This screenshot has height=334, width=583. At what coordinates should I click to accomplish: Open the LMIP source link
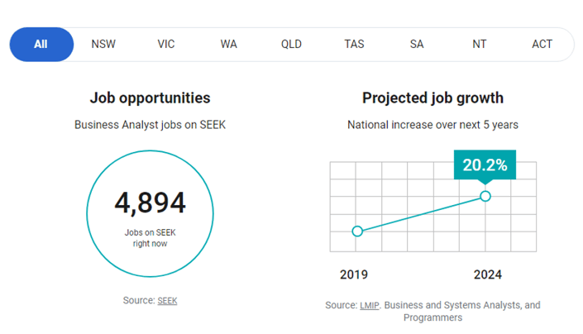click(x=370, y=305)
